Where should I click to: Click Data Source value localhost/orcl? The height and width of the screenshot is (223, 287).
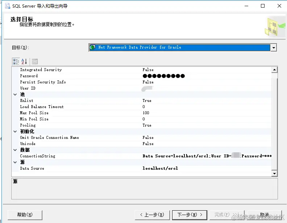[x=160, y=168]
